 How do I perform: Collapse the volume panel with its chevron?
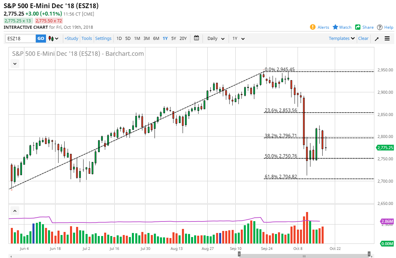click(x=15, y=210)
